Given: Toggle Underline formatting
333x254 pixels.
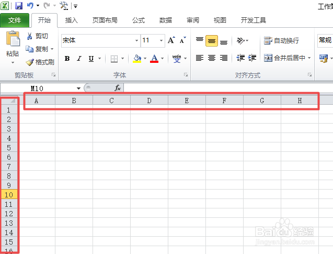Looking at the screenshot, I should click(x=91, y=58).
